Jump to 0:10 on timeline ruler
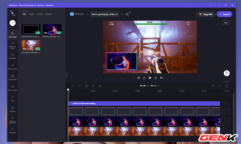Image resolution: width=241 pixels, height=144 pixels. coord(182,91)
